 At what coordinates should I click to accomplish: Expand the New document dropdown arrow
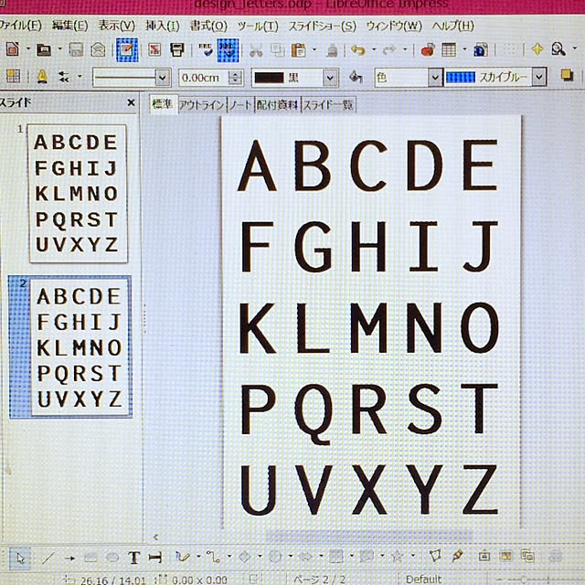point(28,48)
